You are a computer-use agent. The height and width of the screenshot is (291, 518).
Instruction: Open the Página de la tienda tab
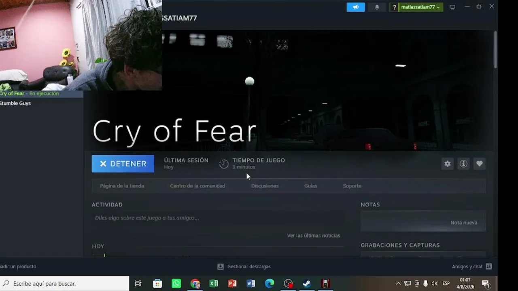pyautogui.click(x=122, y=186)
